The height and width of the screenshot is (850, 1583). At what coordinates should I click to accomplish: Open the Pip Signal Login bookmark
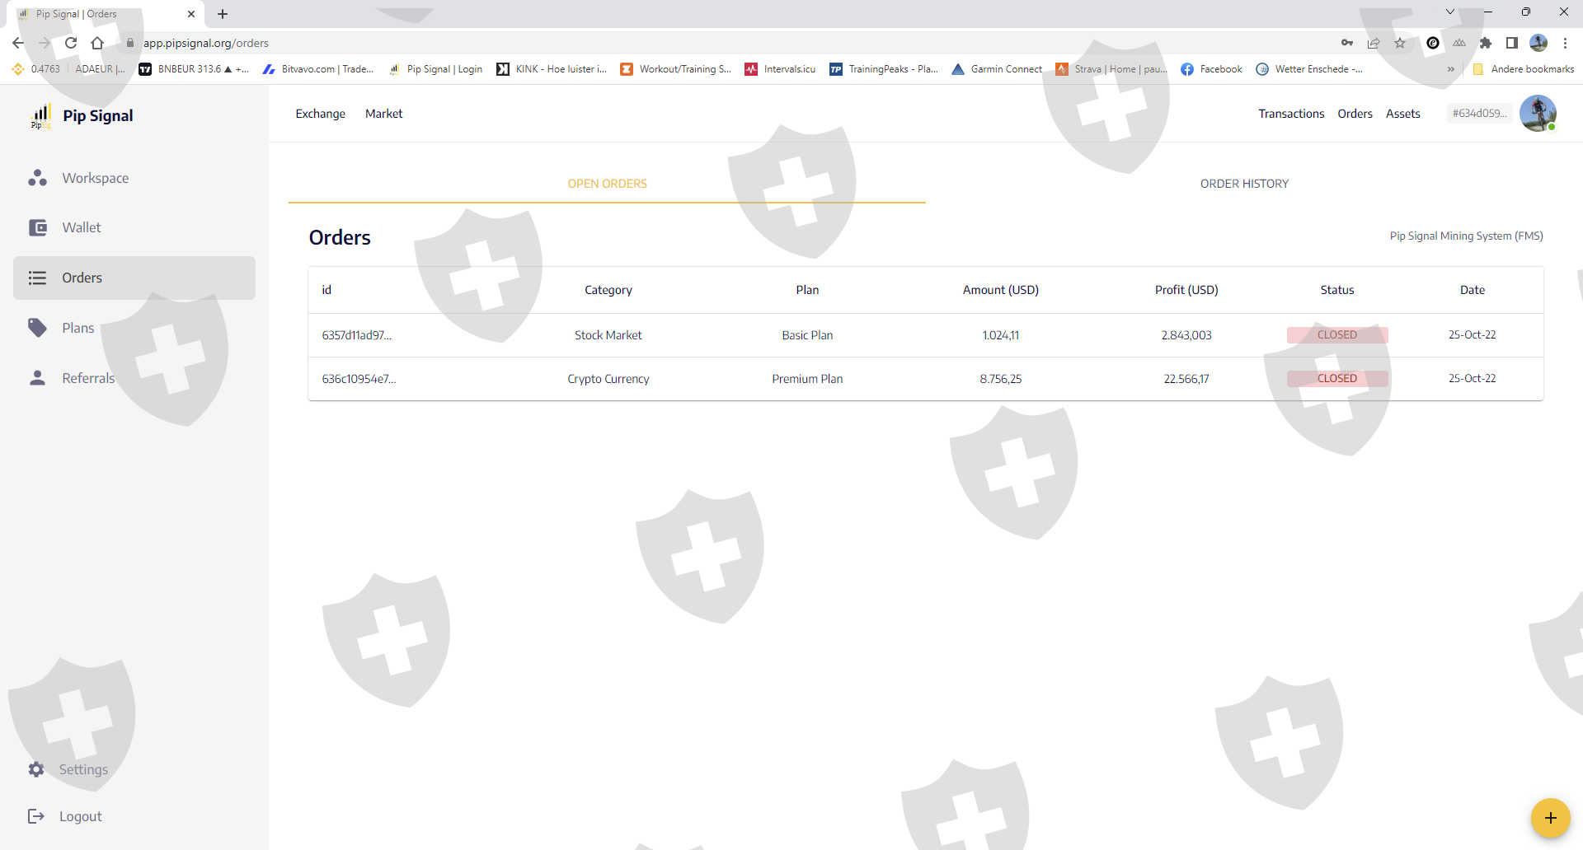coord(436,69)
